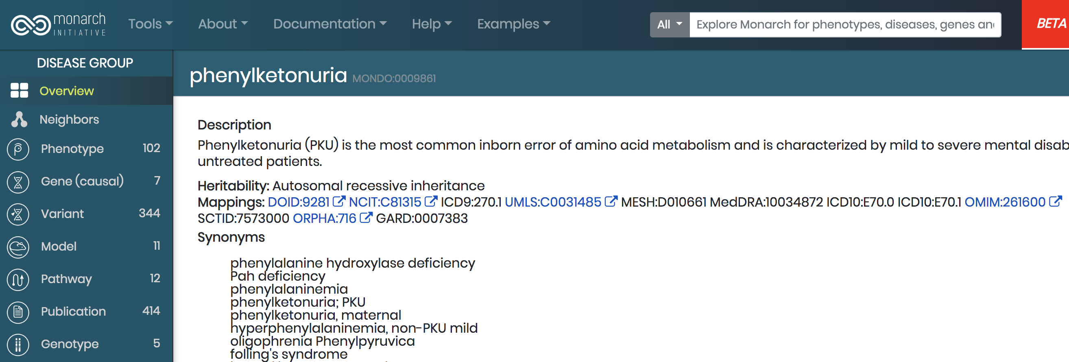The width and height of the screenshot is (1069, 362).
Task: Open the Tools dropdown menu
Action: [150, 24]
